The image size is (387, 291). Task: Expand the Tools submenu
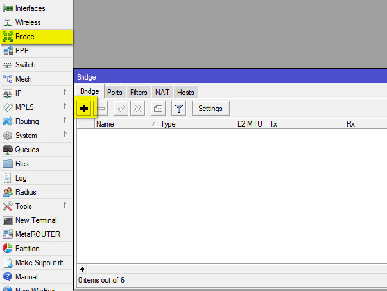click(24, 206)
